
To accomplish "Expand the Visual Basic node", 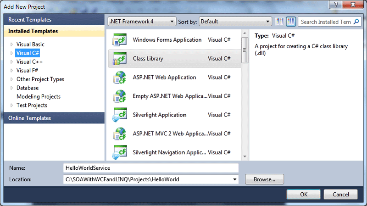I will tap(11, 44).
